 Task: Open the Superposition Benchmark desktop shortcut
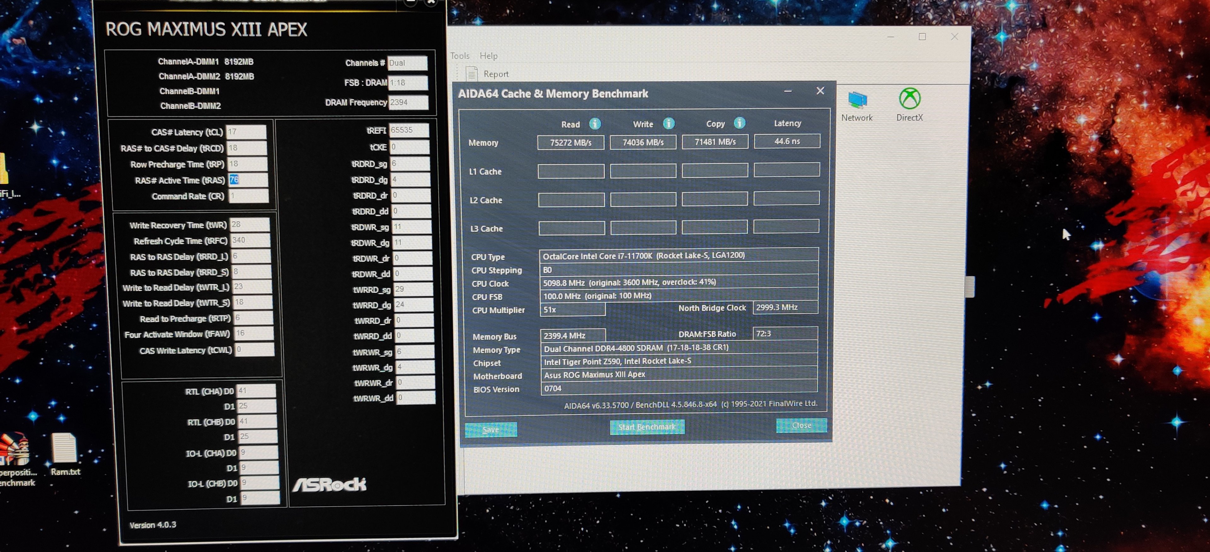tap(16, 459)
